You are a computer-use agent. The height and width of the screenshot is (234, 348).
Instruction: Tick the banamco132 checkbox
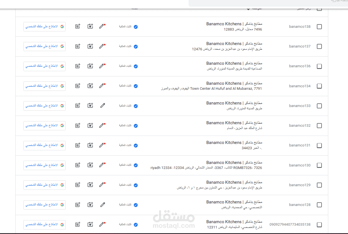[319, 126]
